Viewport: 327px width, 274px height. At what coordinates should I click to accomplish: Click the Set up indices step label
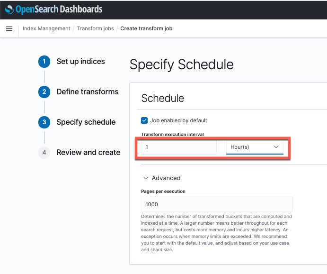click(x=81, y=62)
